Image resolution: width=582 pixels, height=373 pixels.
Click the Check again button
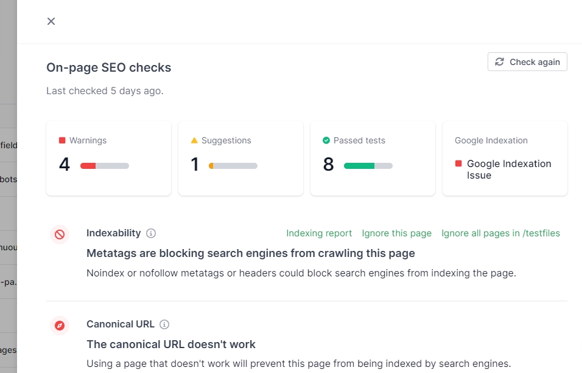pos(527,62)
